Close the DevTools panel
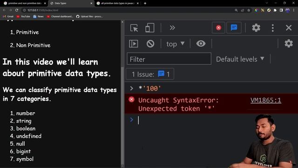The width and height of the screenshot is (298, 168). [x=289, y=28]
